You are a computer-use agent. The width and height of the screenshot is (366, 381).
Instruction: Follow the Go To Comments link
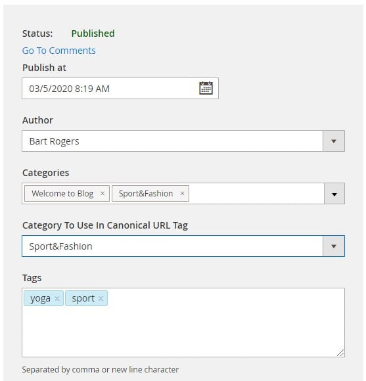(x=59, y=51)
